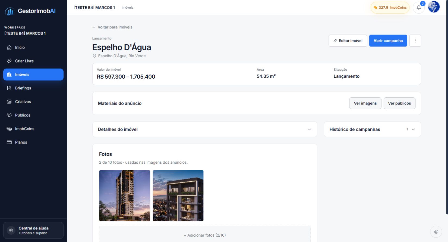Screen dimensions: 448x242
Task: Click the Materiais do anúncio heading
Action: click(x=120, y=103)
